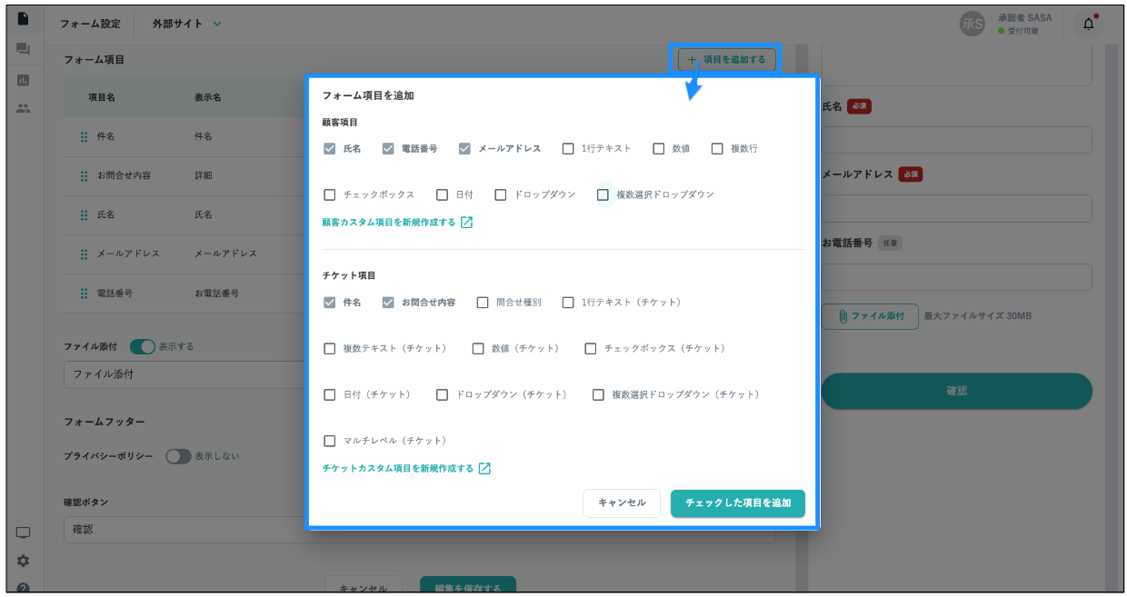Toggle the ファイル添付 display switch

[x=143, y=346]
